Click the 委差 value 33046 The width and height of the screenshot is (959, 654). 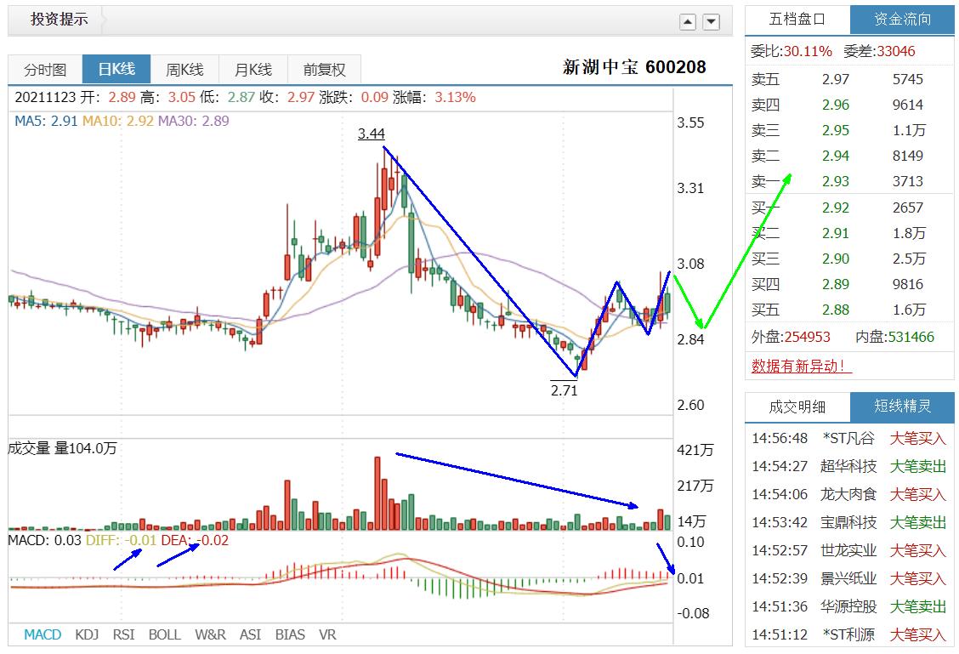[x=896, y=51]
